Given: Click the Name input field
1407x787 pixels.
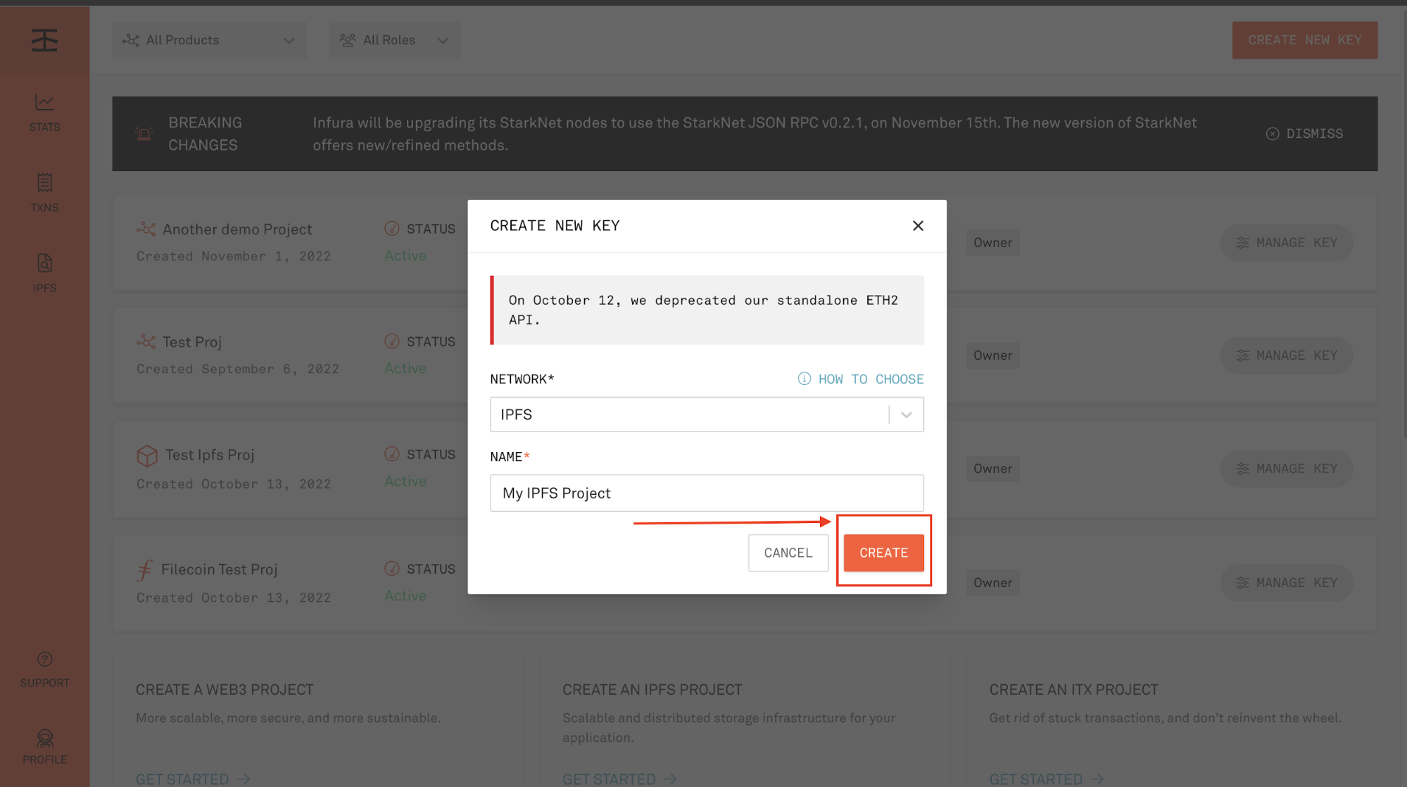Looking at the screenshot, I should point(707,493).
